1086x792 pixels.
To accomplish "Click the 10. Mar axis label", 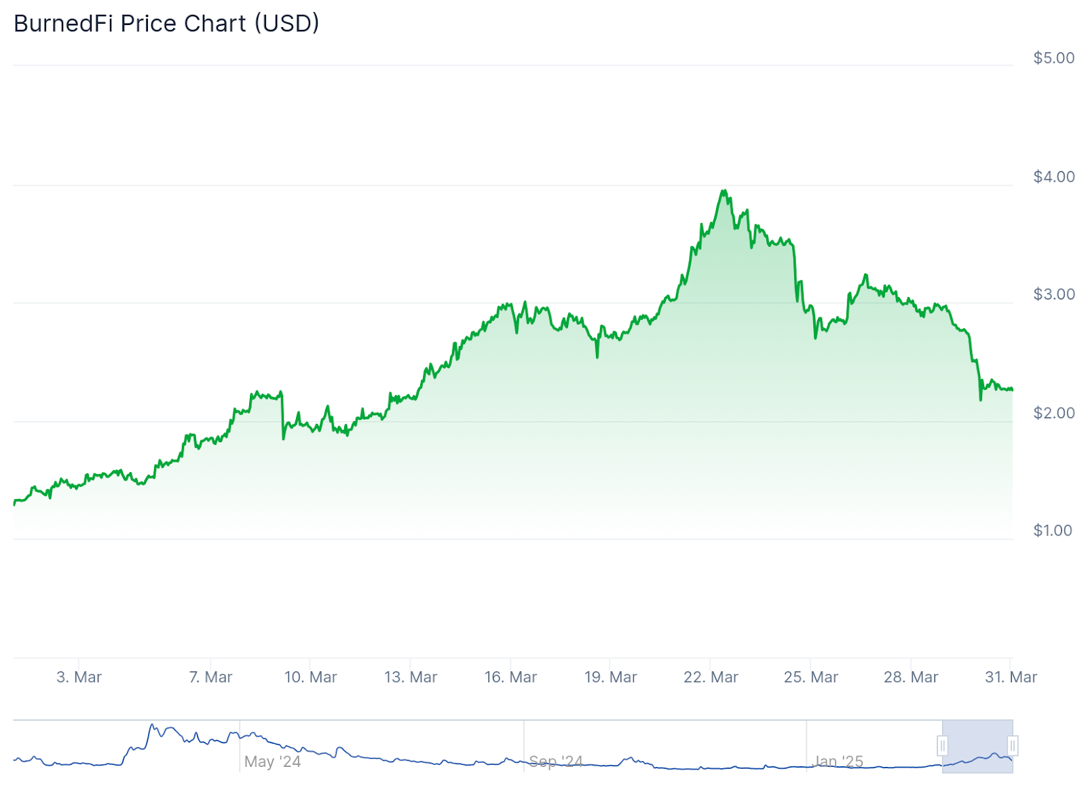I will pos(310,677).
